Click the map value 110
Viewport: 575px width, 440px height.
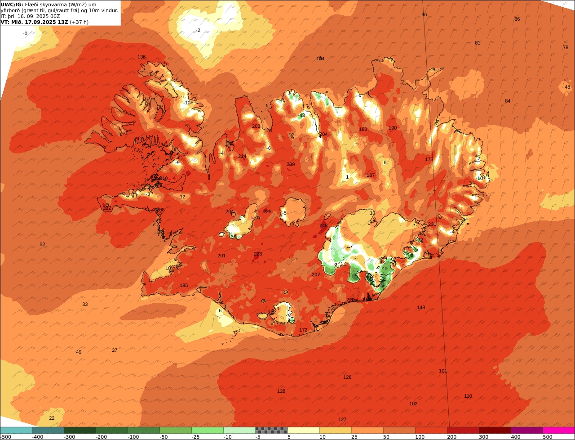click(468, 396)
